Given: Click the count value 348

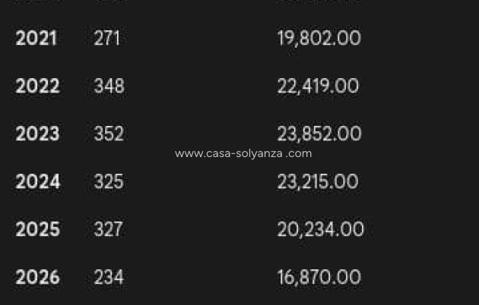Looking at the screenshot, I should pos(109,86).
